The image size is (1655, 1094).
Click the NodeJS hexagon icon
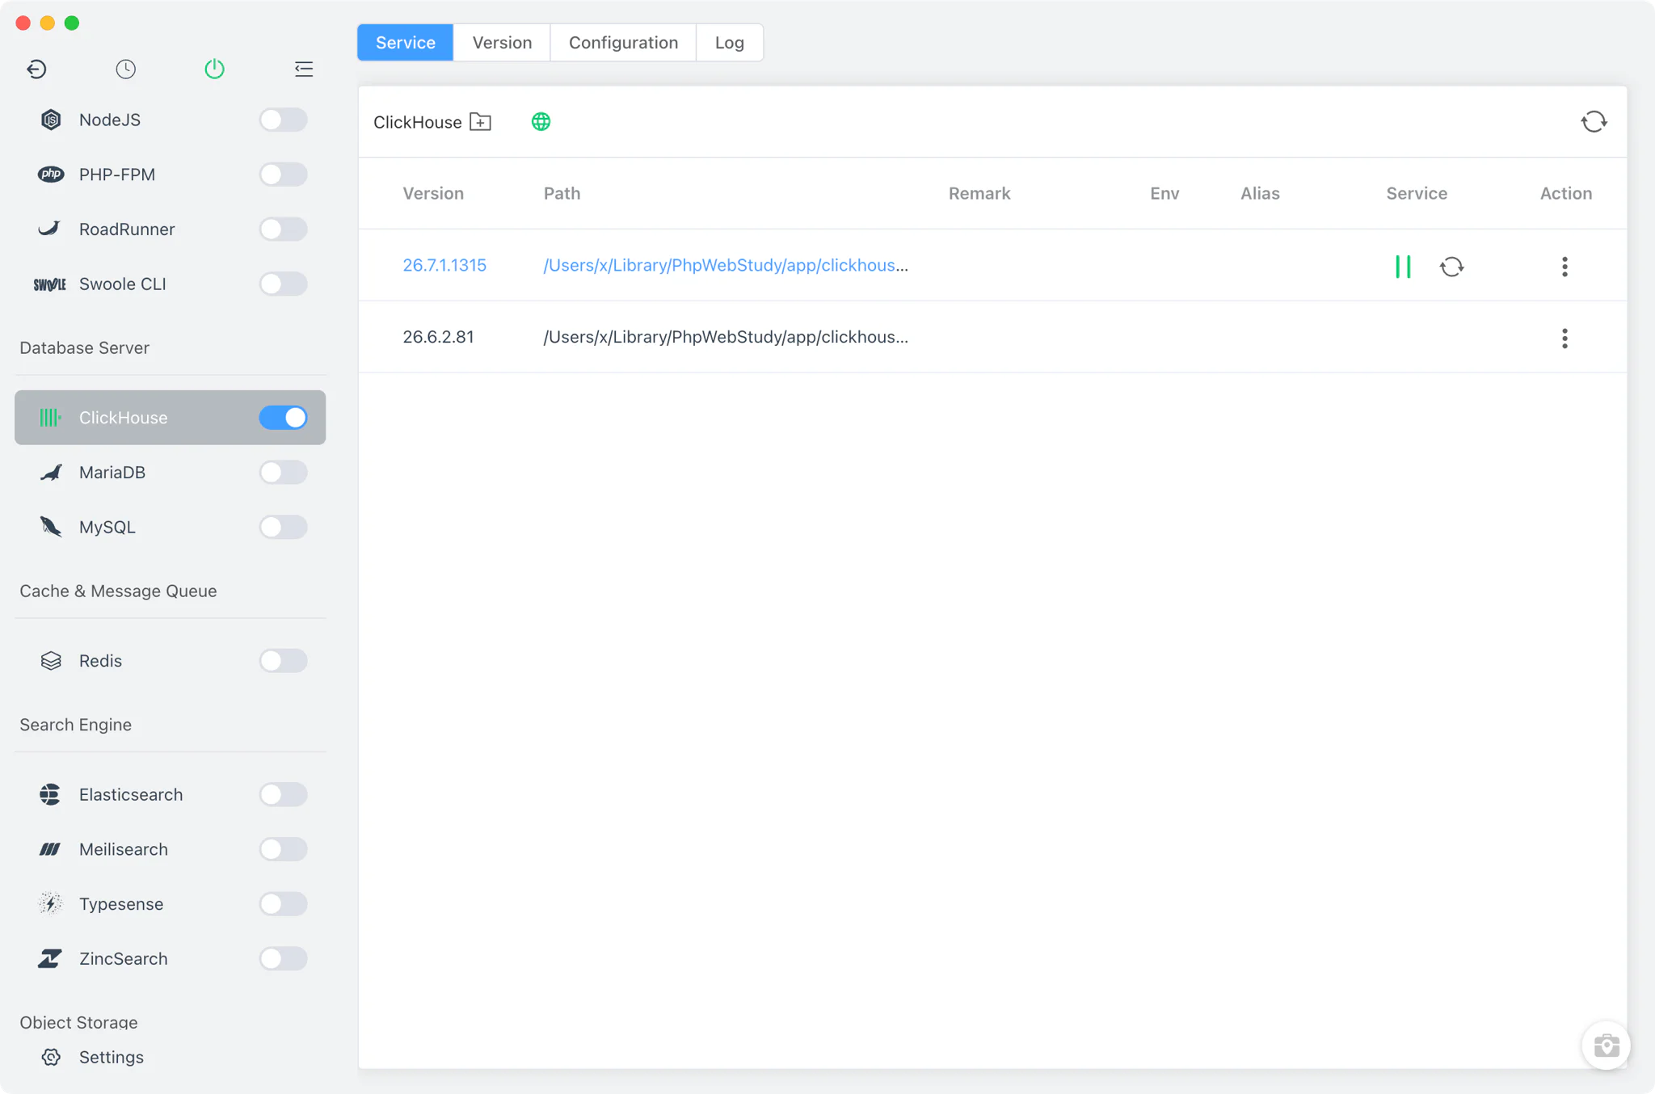click(x=51, y=120)
